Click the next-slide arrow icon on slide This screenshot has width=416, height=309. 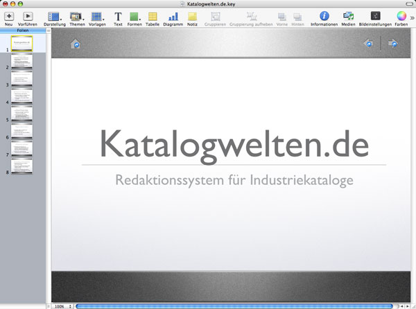[392, 43]
